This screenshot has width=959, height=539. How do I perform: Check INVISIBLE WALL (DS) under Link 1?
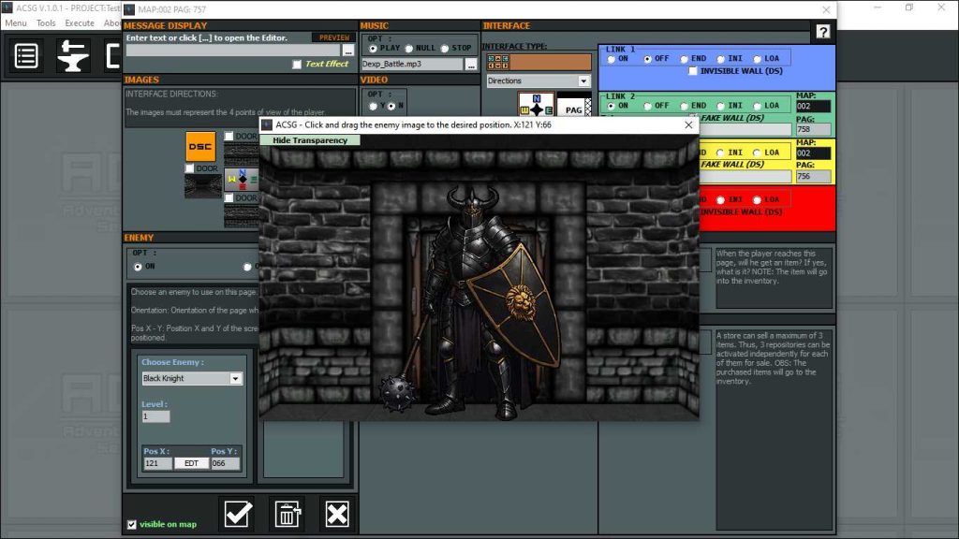pos(693,71)
